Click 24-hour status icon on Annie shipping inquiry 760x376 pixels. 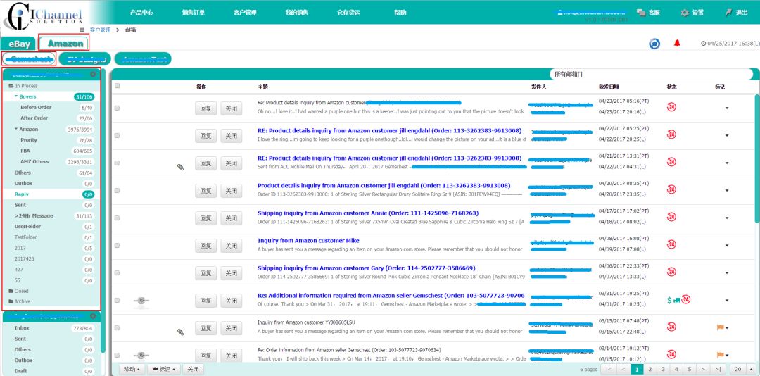pos(672,216)
